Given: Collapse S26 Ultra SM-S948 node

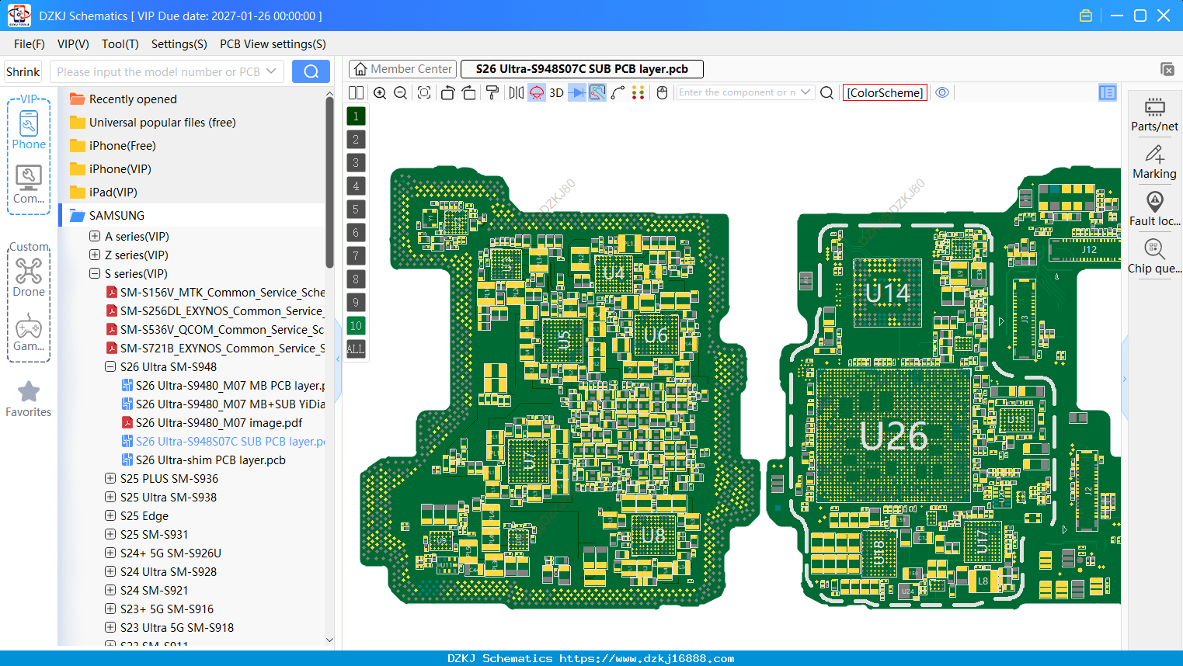Looking at the screenshot, I should point(110,366).
